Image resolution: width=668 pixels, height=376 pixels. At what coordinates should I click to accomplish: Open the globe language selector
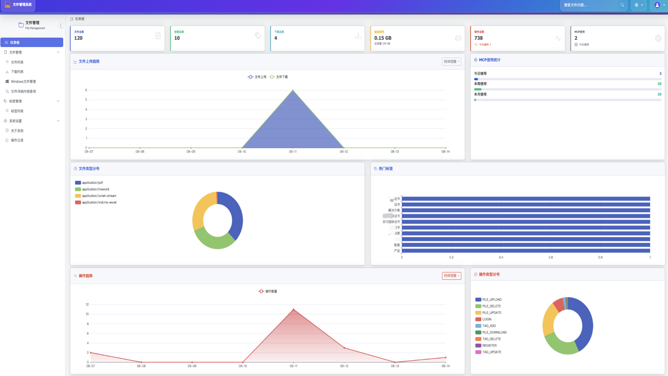[x=639, y=5]
